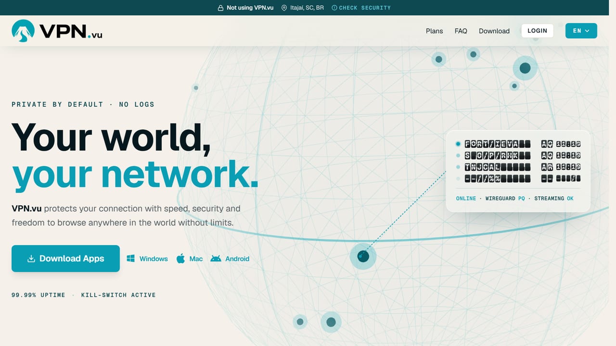Click the Download Apps button
Image resolution: width=616 pixels, height=346 pixels.
click(65, 259)
